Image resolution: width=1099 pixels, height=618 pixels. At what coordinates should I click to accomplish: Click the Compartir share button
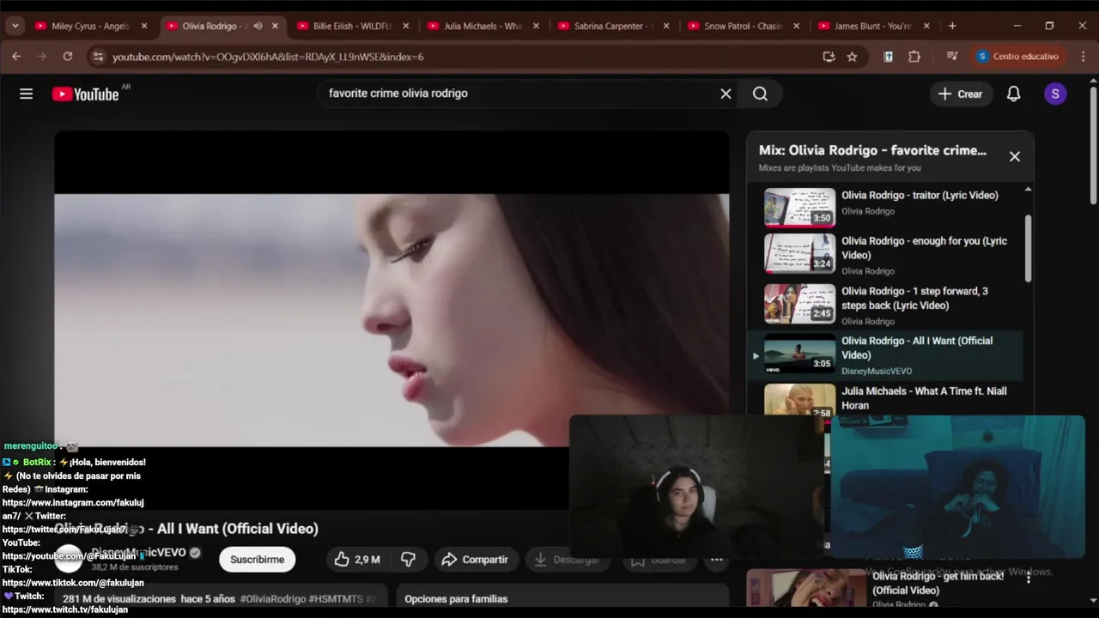(476, 560)
